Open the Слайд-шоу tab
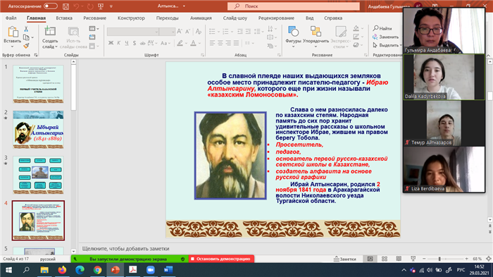The height and width of the screenshot is (277, 493). (235, 18)
